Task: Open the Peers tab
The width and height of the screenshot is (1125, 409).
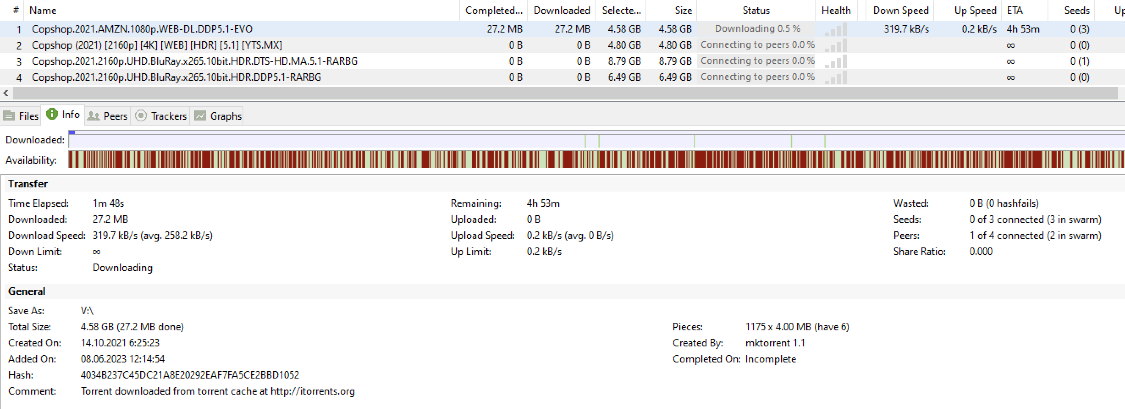Action: click(108, 116)
